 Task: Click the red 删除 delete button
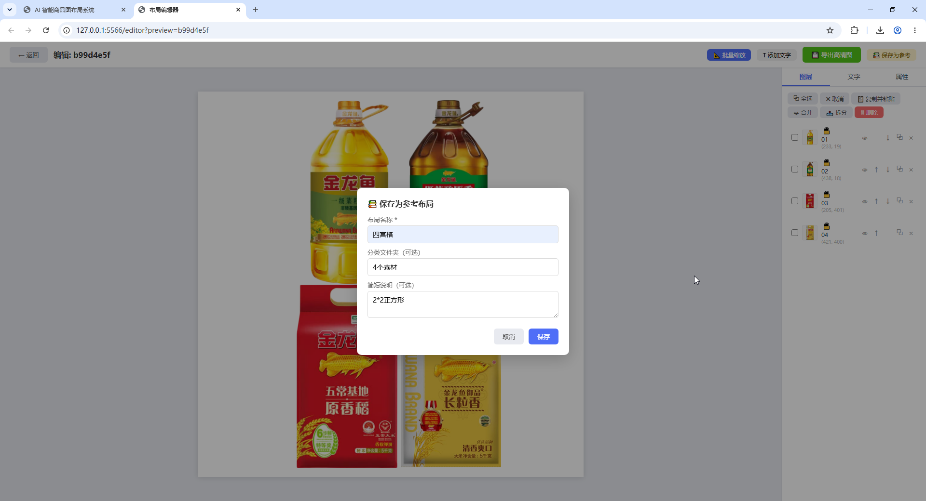tap(869, 113)
